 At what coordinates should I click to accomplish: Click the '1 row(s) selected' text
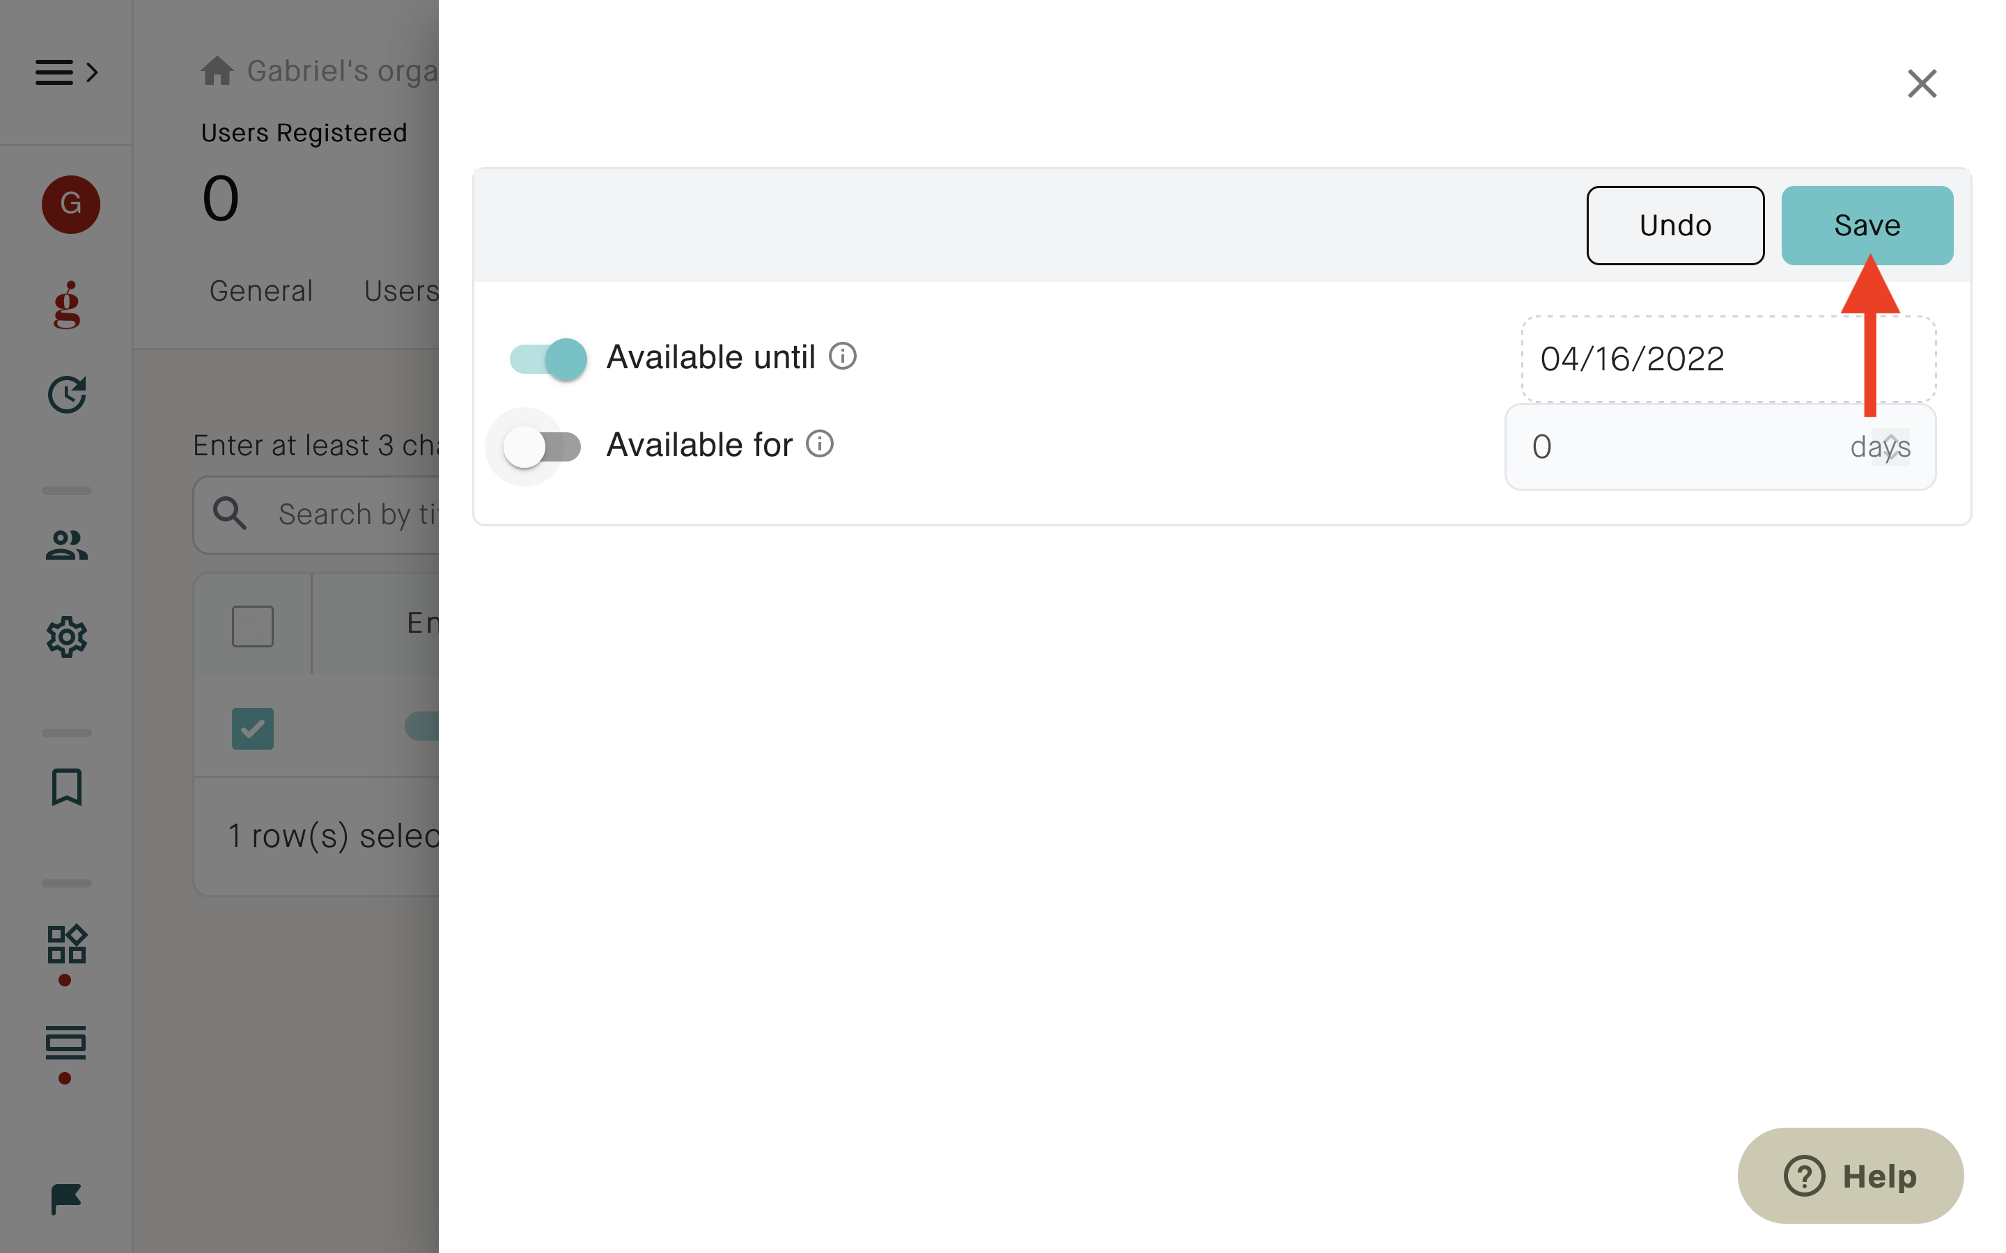(x=333, y=836)
